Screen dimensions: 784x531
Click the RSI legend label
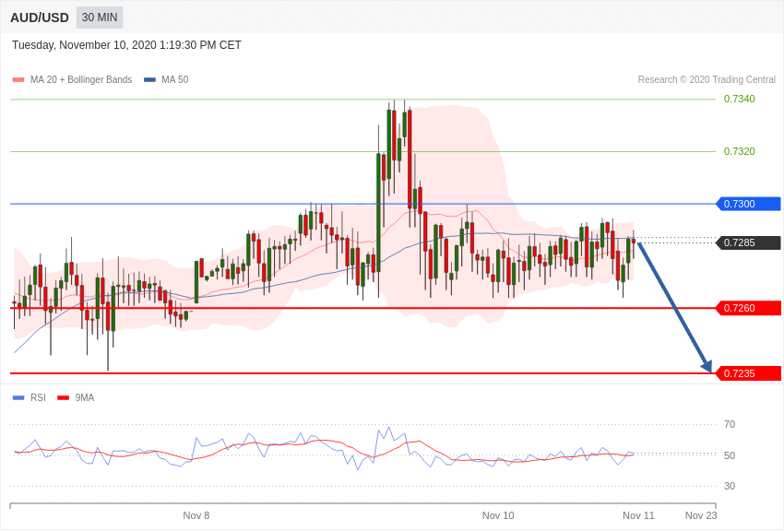tap(38, 397)
